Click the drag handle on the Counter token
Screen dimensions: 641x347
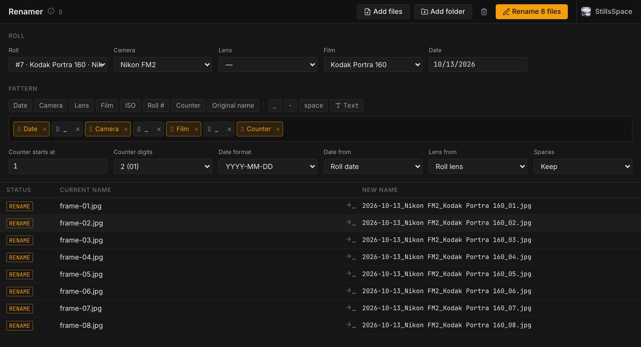pos(242,129)
